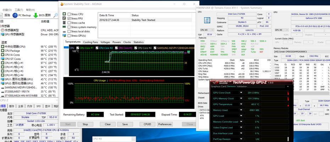Click the Stress CPU processor icon in AIDA64
This screenshot has width=330, height=142.
64,14
